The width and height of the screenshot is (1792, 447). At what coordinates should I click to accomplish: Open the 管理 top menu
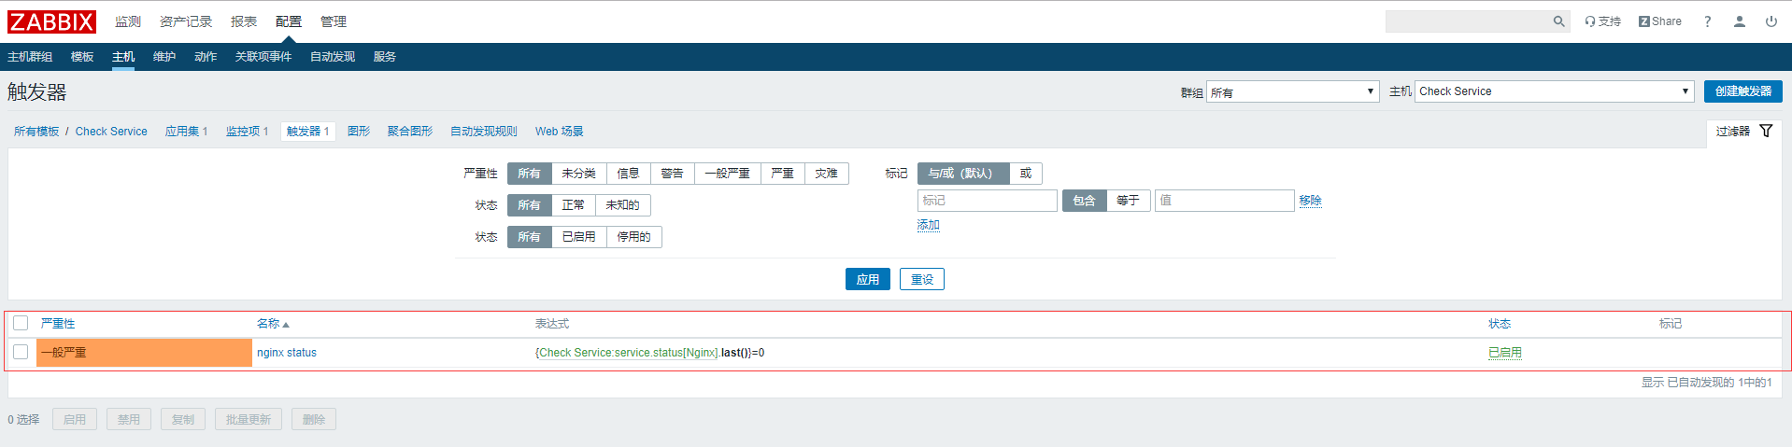tap(333, 21)
